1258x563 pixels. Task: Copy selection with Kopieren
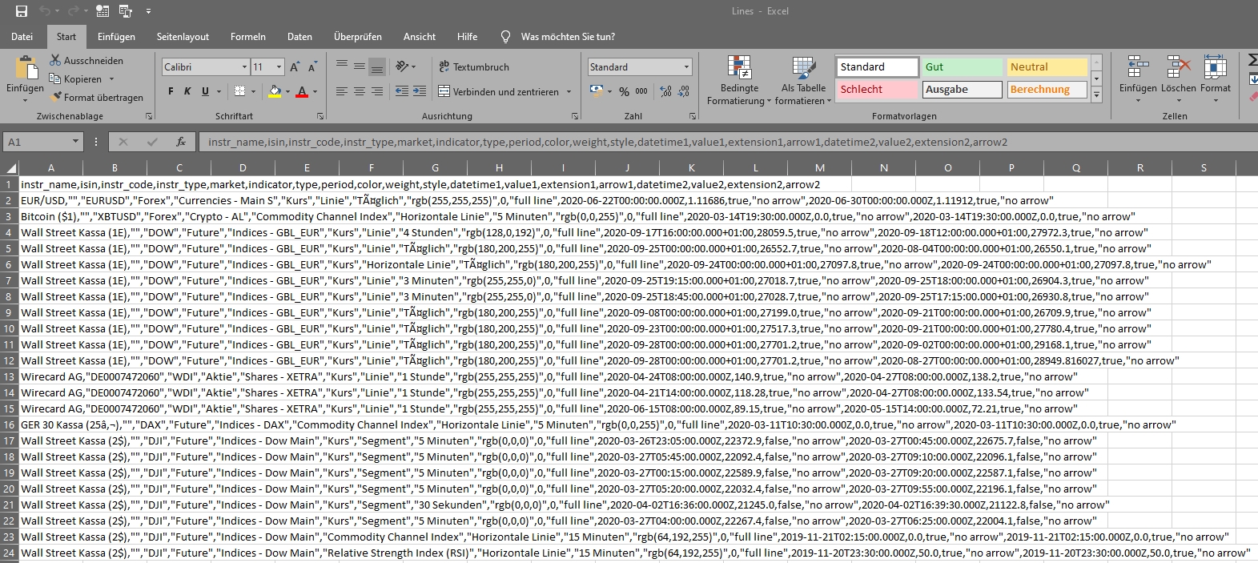coord(75,79)
